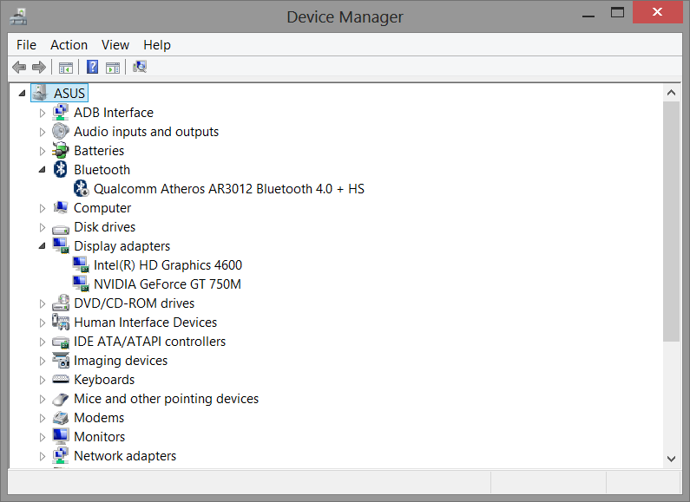Image resolution: width=690 pixels, height=502 pixels.
Task: Click the Network adapters category icon
Action: pos(60,455)
